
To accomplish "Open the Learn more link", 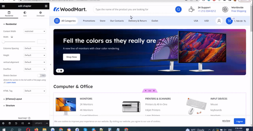I will coord(11,83).
